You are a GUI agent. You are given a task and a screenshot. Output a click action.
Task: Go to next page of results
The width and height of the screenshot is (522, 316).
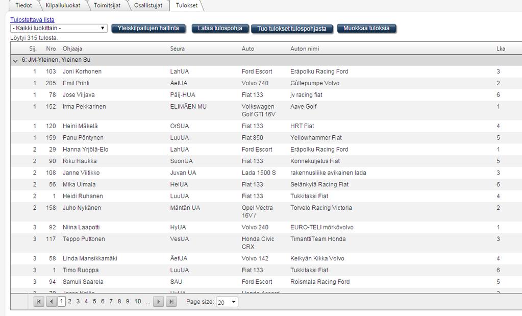coord(159,302)
